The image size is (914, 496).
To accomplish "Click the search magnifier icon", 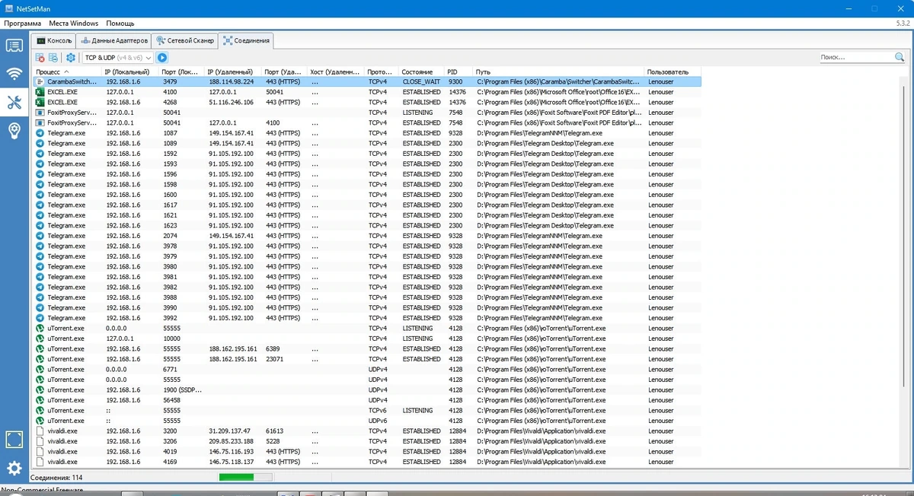I will pyautogui.click(x=900, y=58).
